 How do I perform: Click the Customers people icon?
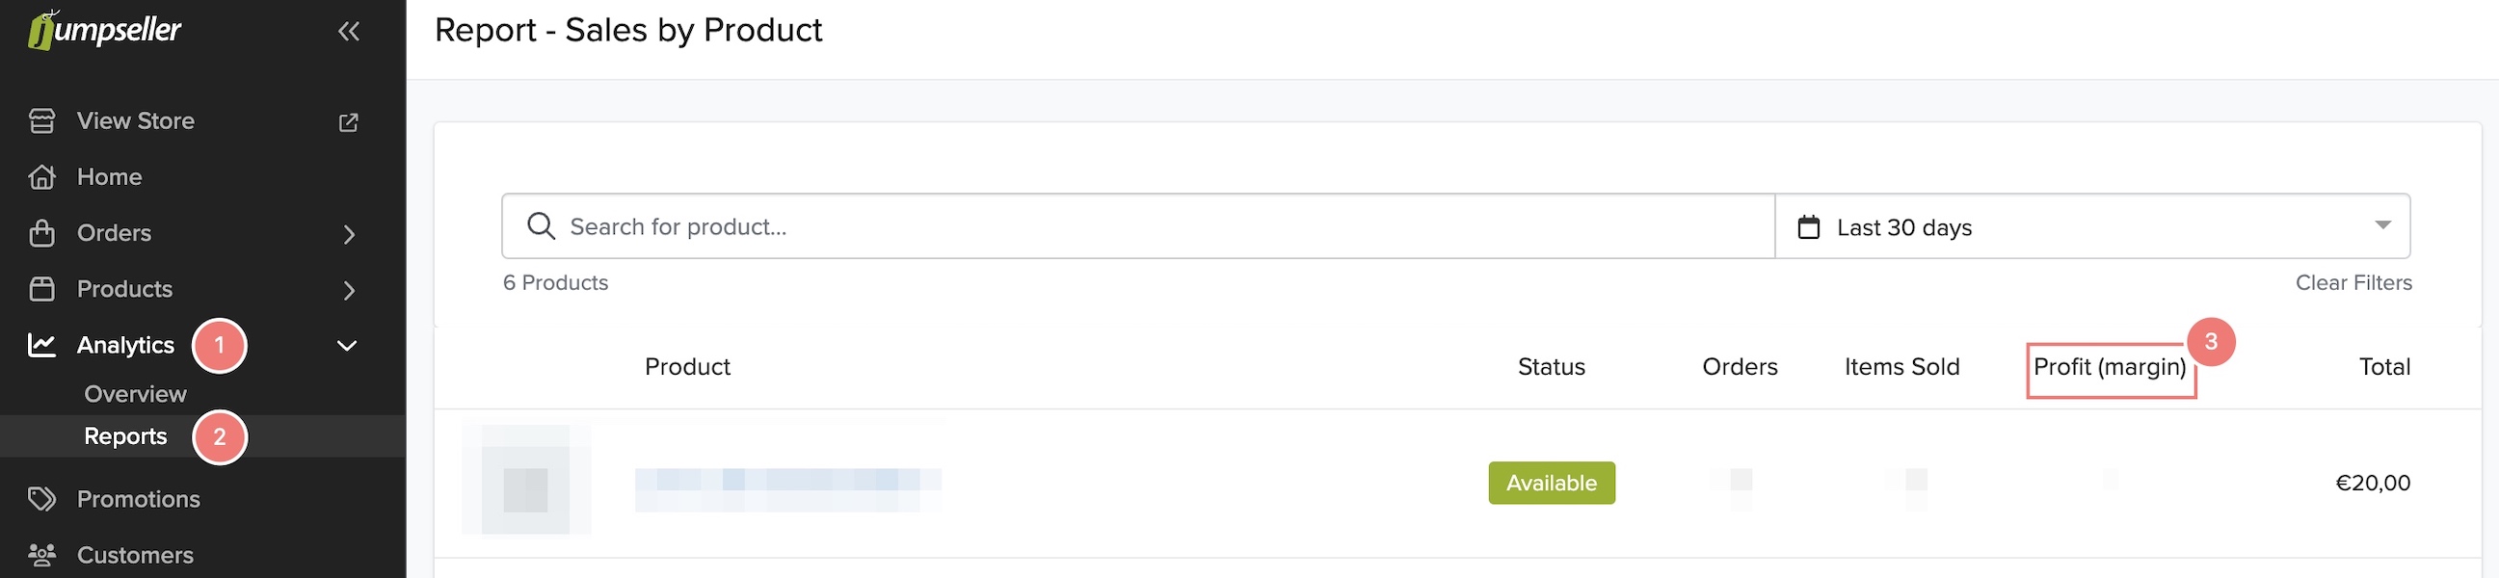[41, 555]
